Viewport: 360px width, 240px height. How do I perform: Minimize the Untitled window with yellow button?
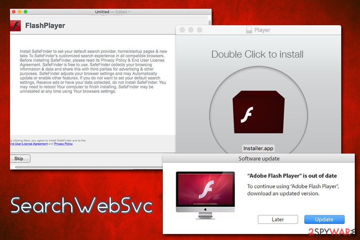[20, 12]
